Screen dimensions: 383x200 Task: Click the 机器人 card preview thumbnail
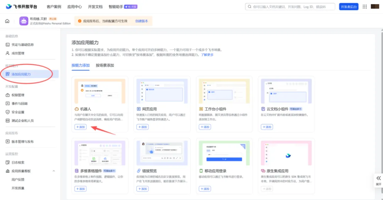[x=100, y=91]
